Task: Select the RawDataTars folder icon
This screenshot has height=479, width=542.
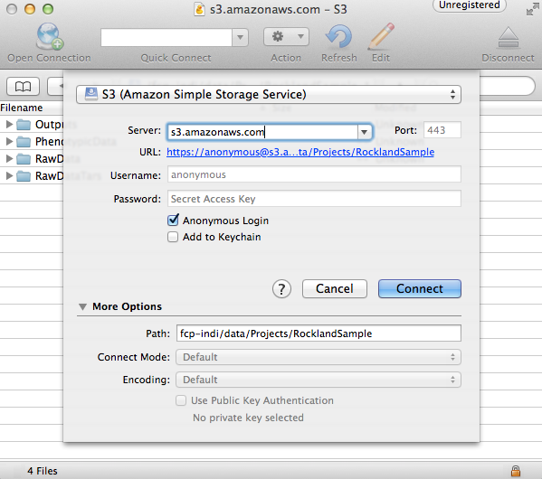Action: click(x=24, y=176)
